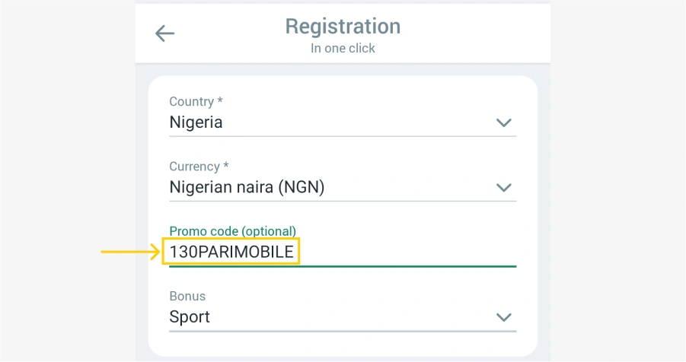Click the "Bonus" field label
The height and width of the screenshot is (362, 686).
187,296
